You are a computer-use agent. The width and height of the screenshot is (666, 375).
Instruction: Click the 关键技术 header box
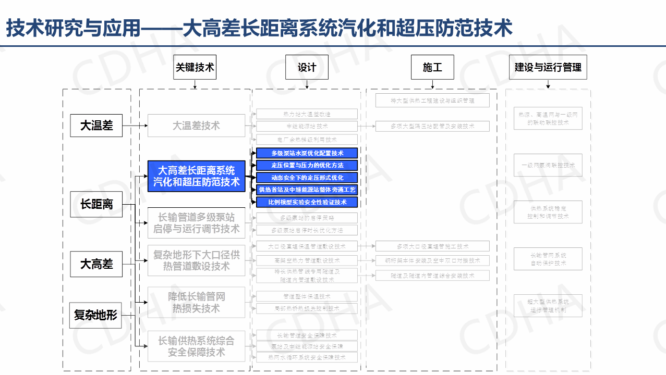195,67
